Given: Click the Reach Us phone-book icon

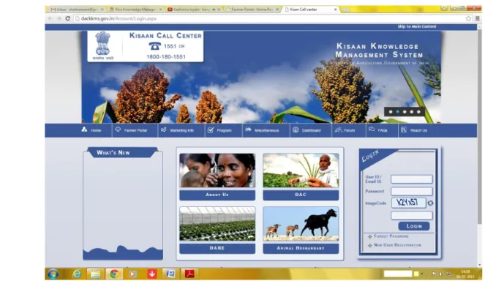Looking at the screenshot, I should point(404,130).
